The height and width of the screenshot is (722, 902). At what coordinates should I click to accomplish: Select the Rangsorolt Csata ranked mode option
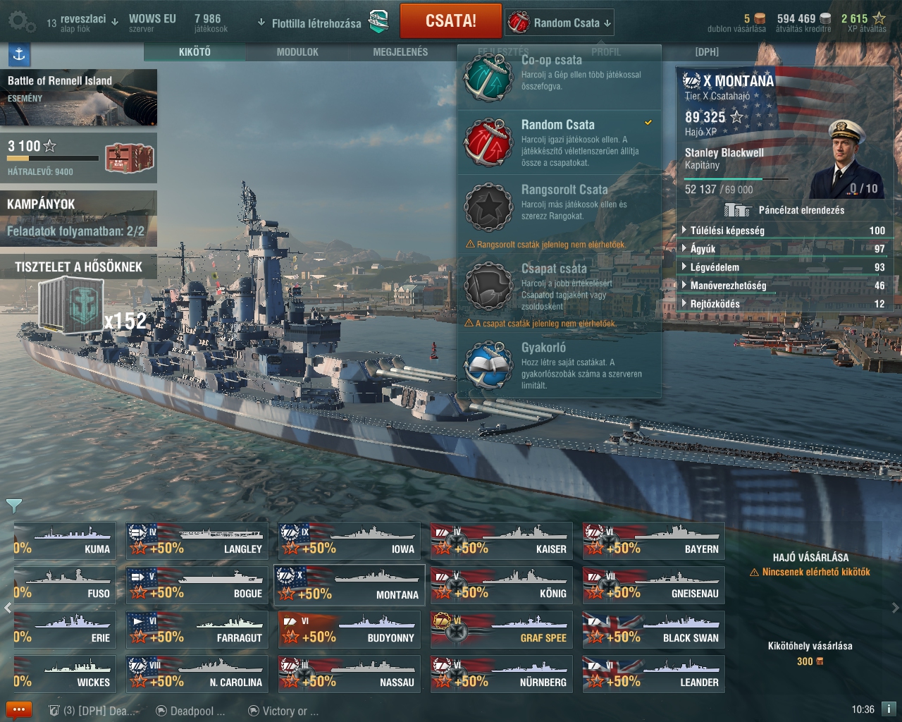(560, 207)
